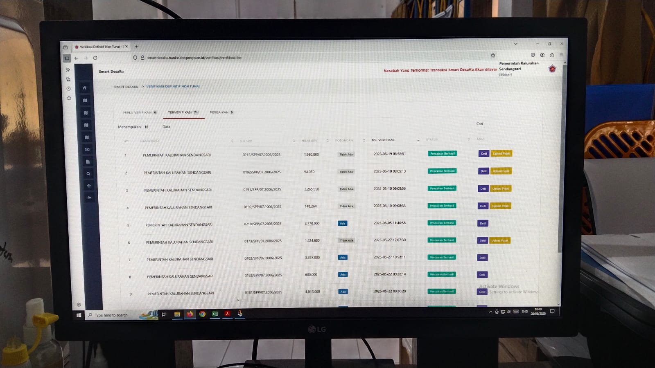
Task: Click the magnifier search icon in dark sidebar
Action: 88,174
